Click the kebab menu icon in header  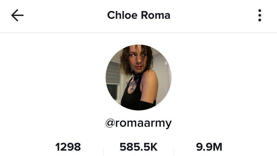(259, 15)
